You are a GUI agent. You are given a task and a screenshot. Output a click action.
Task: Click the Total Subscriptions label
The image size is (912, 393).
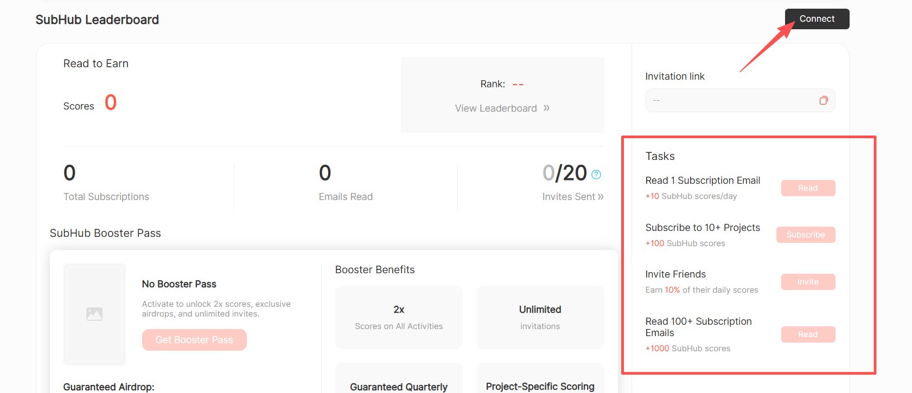(106, 197)
